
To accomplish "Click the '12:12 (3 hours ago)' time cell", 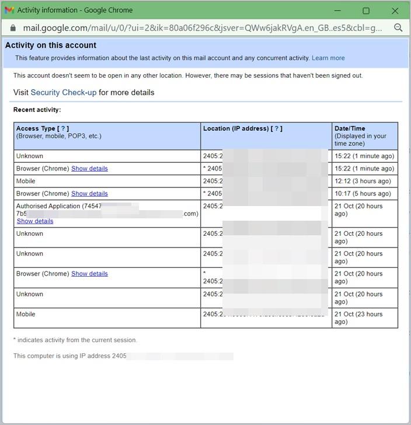I will tap(365, 181).
